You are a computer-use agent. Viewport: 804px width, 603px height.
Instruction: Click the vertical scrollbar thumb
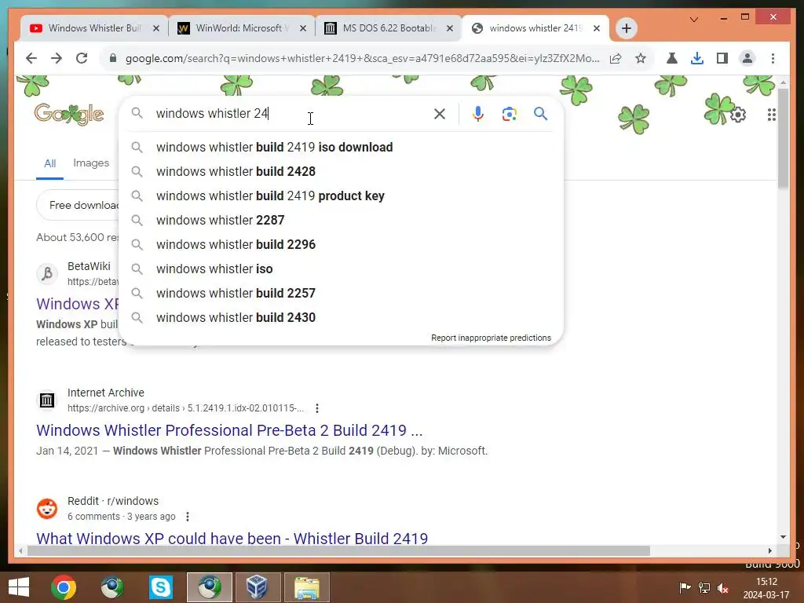click(x=783, y=138)
